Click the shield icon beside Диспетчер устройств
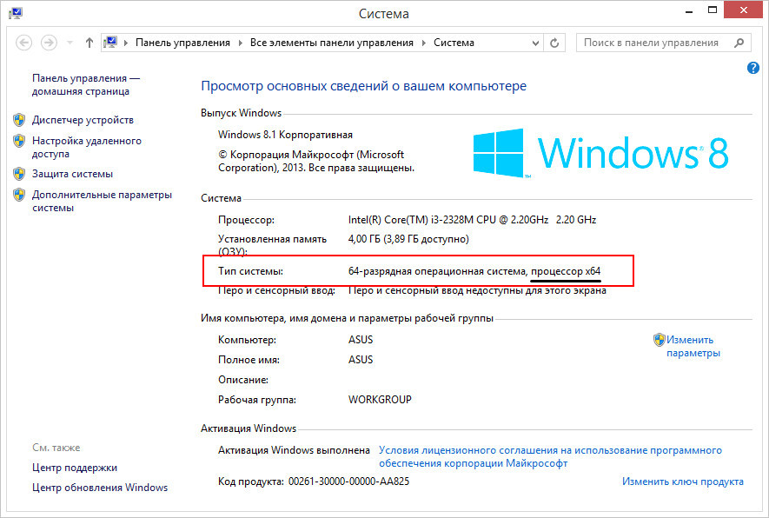The image size is (769, 518). [19, 120]
